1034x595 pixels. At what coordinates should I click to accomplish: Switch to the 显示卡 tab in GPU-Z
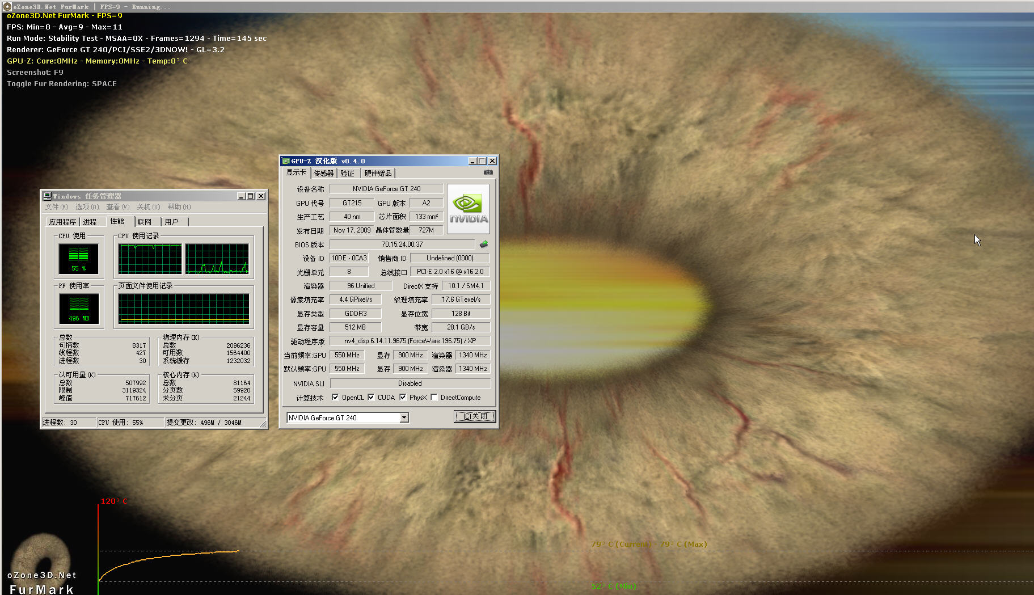296,172
